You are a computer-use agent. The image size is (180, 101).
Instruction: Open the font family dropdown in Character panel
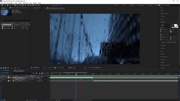tap(166, 25)
